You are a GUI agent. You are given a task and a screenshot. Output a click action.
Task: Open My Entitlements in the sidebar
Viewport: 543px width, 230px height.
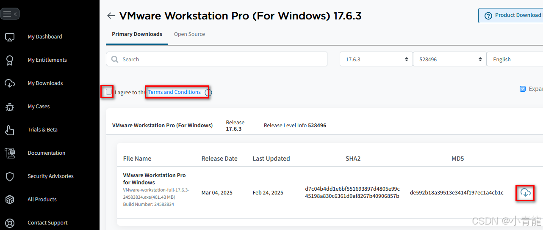47,60
